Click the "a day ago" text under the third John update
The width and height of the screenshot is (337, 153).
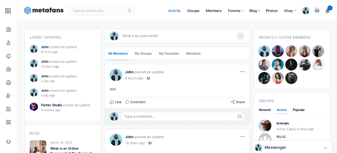[x=48, y=81]
